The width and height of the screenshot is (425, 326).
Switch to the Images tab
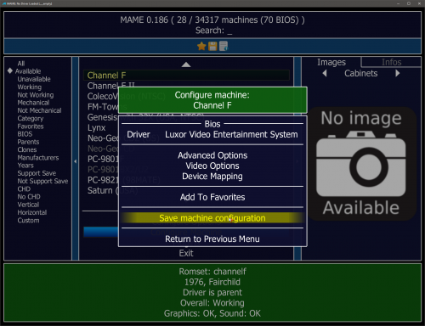331,62
